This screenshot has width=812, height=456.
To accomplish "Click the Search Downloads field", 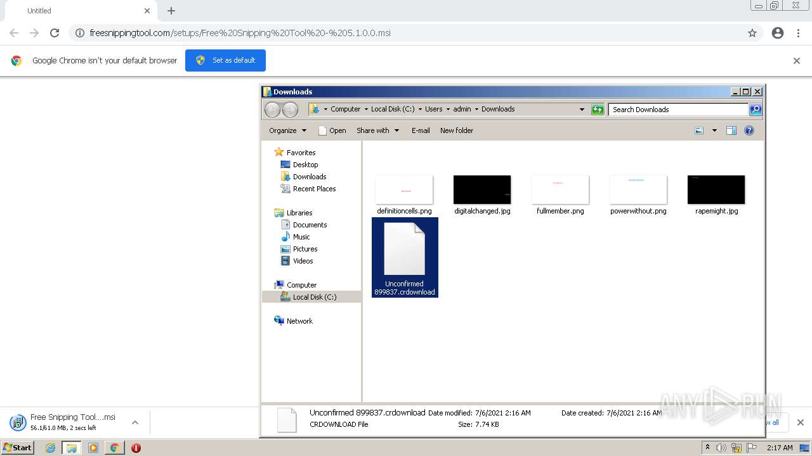I will pyautogui.click(x=678, y=110).
